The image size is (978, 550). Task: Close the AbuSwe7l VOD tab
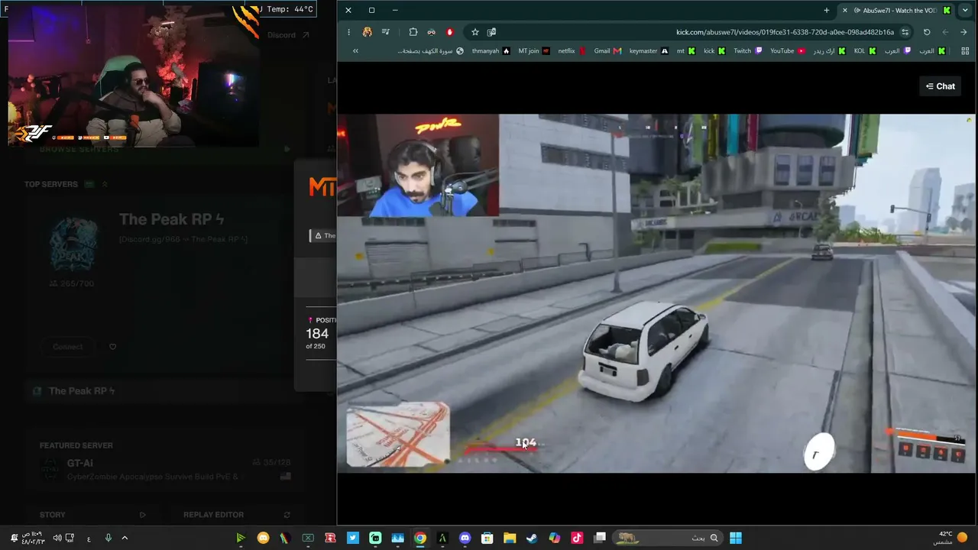pyautogui.click(x=844, y=10)
